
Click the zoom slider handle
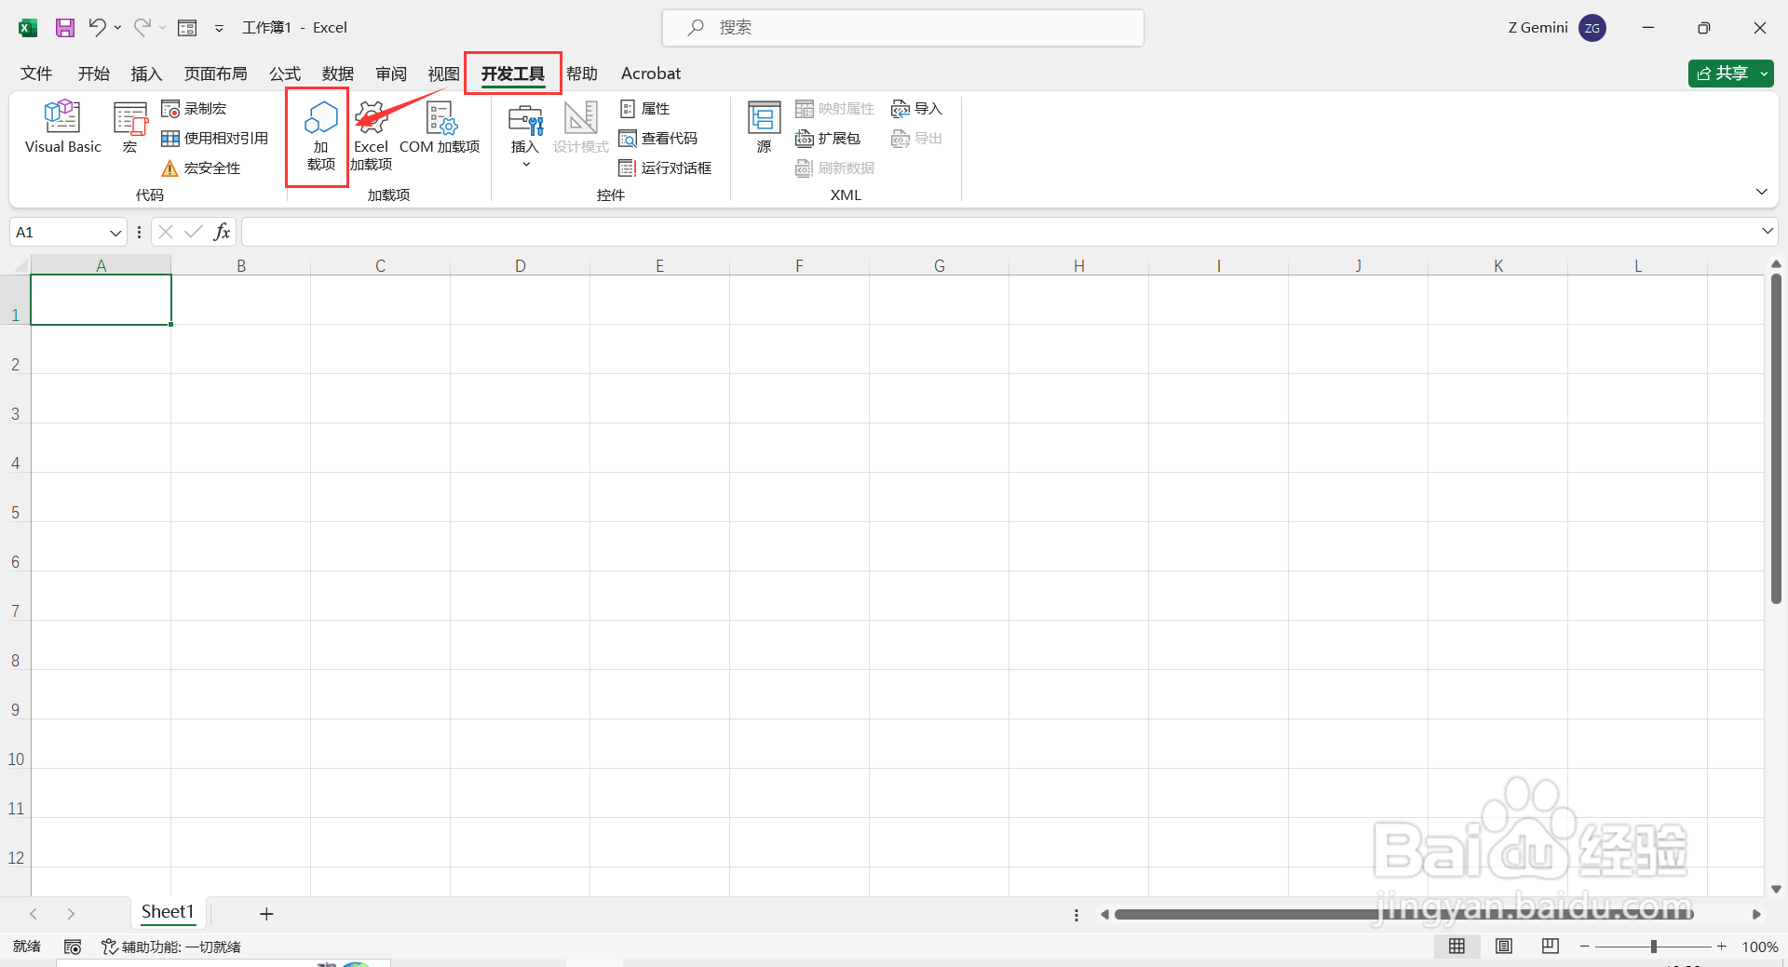click(1654, 947)
